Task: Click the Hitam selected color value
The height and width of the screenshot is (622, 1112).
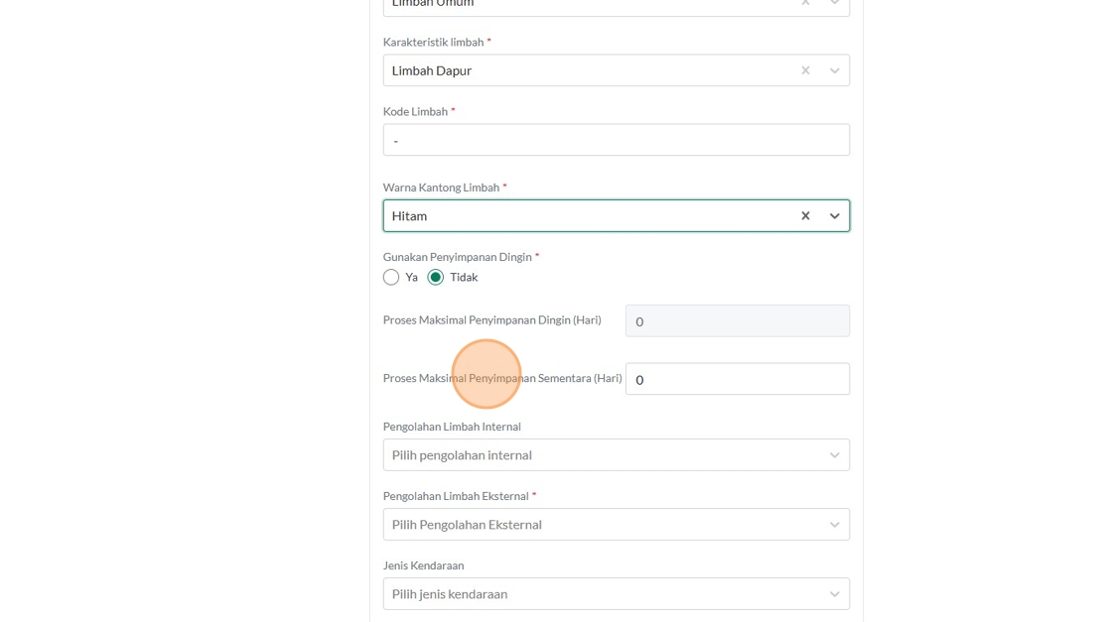Action: pyautogui.click(x=409, y=215)
